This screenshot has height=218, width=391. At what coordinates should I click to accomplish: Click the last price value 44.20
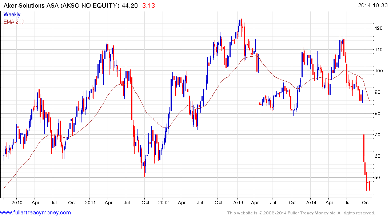130,5
